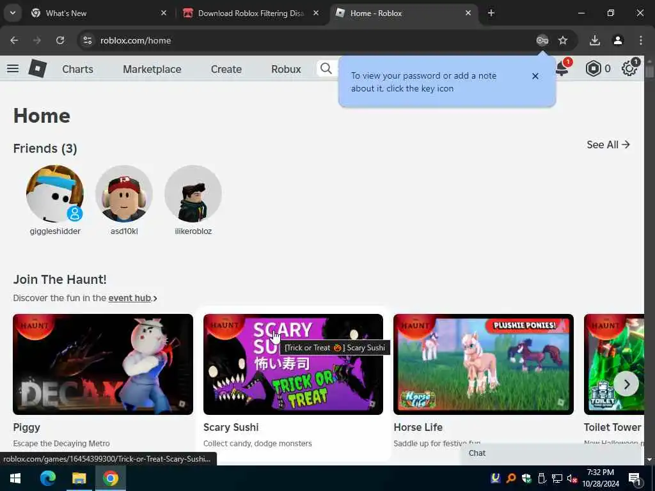
Task: Open the Charts menu item
Action: 77,69
